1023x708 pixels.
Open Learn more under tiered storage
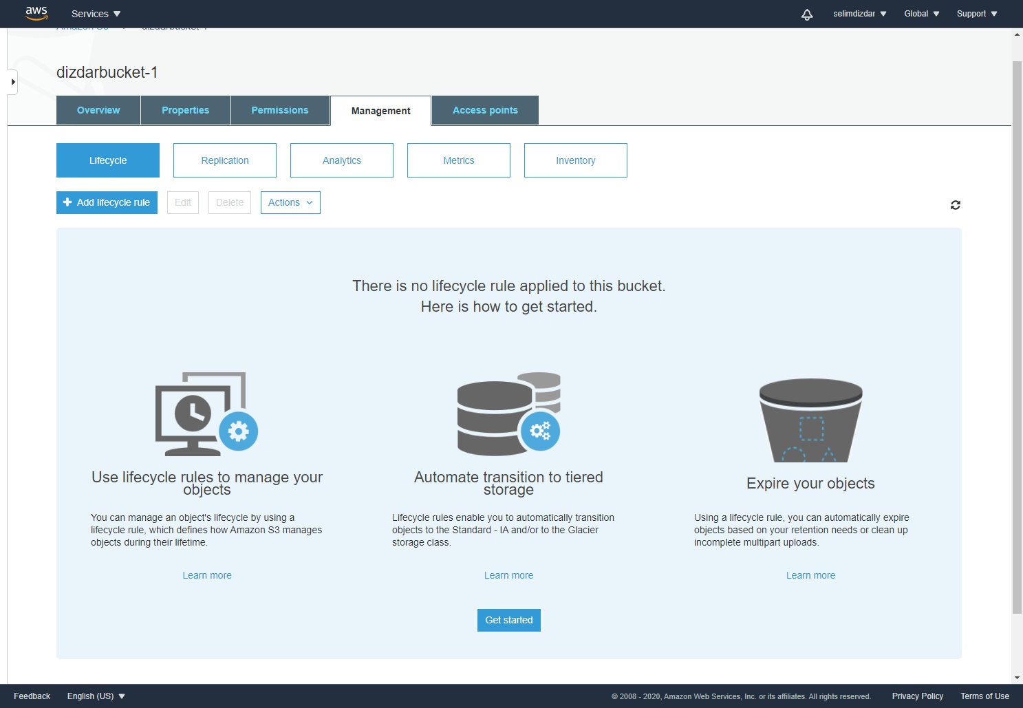[x=509, y=575]
